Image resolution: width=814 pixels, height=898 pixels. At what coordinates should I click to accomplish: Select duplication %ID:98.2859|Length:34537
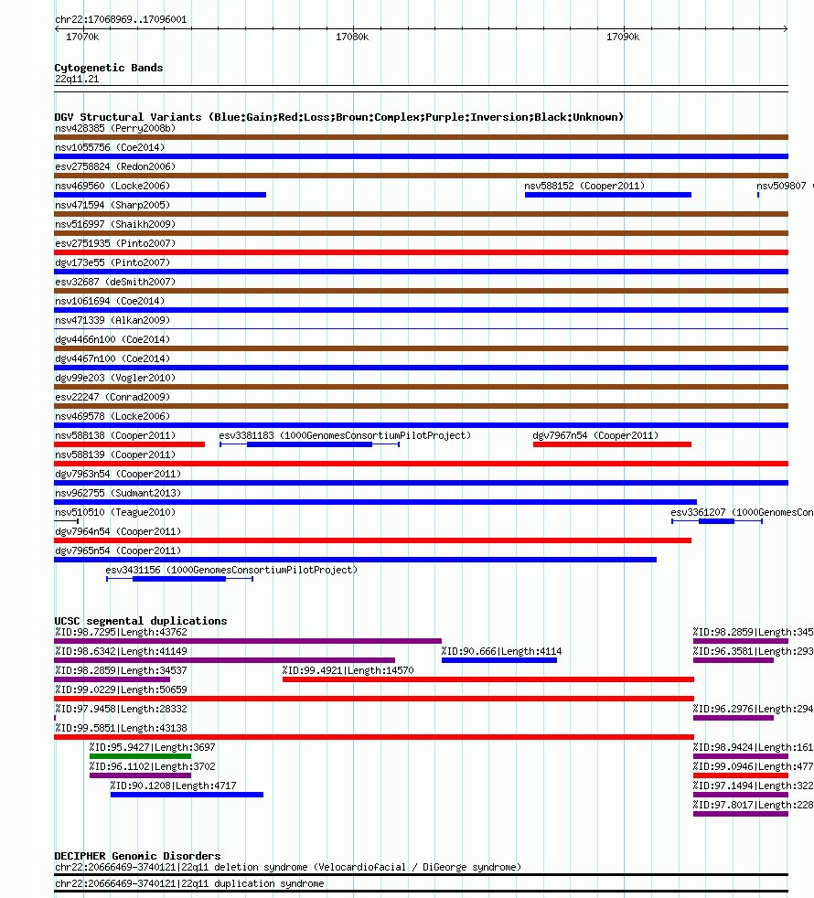point(112,679)
